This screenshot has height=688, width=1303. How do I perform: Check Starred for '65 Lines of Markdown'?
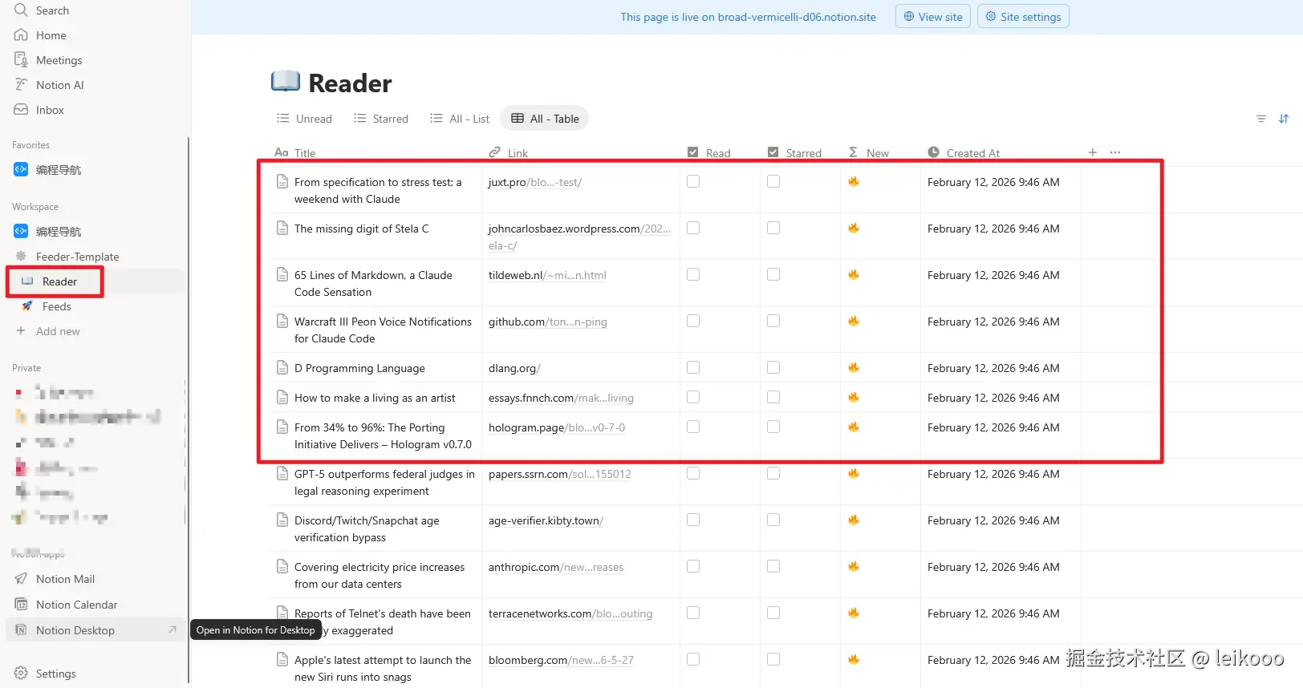pos(773,275)
